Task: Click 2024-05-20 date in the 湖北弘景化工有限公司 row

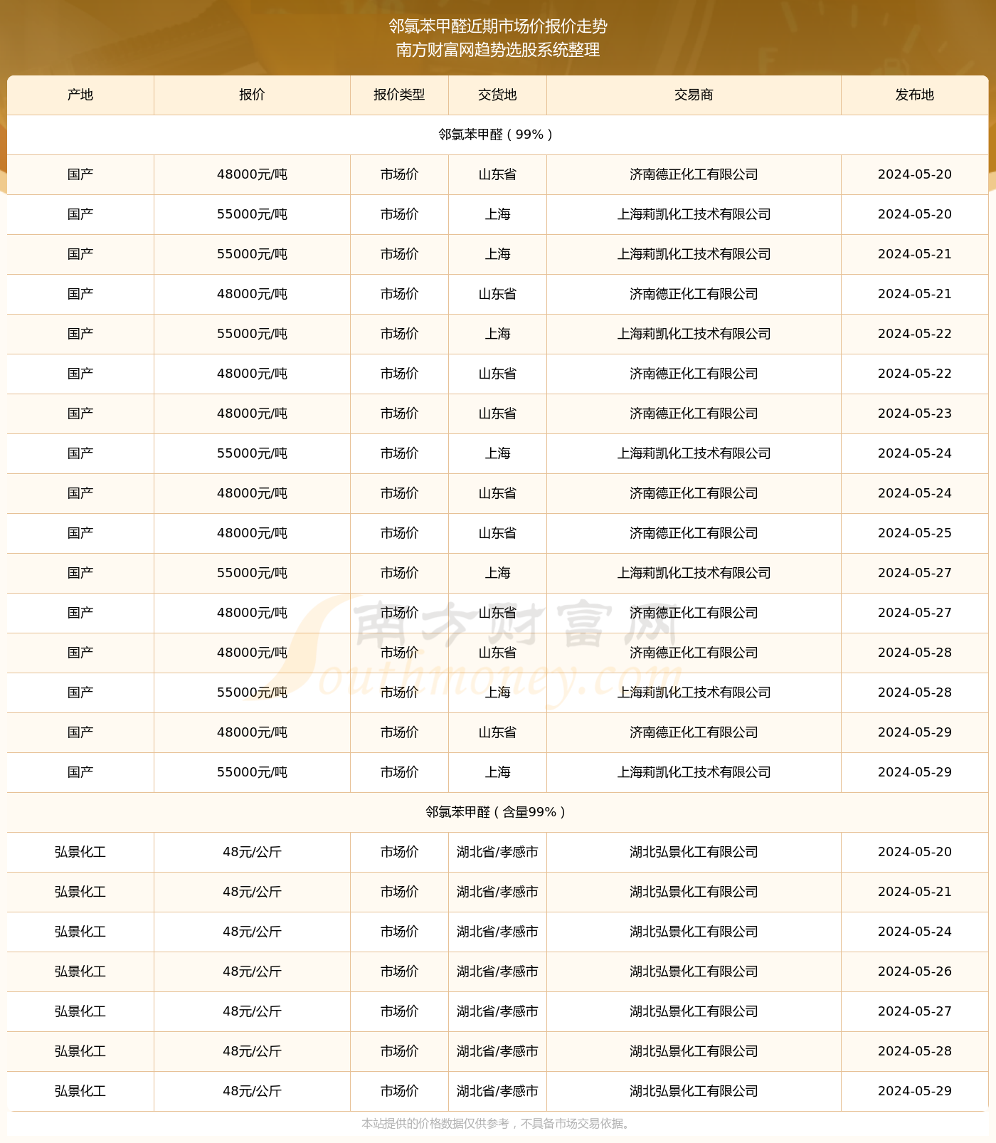Action: (x=914, y=852)
